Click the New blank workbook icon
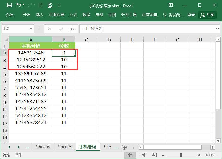Screen dimensions: 222x159 tap(40, 5)
